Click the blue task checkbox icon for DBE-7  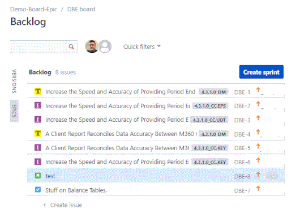tap(38, 190)
